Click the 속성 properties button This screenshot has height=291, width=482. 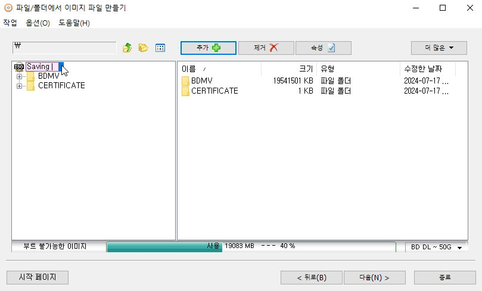click(x=324, y=48)
